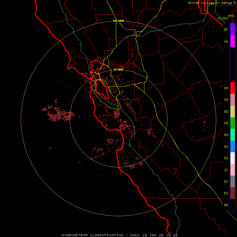Click the [CLAS] label
This screenshot has height=237, width=237.
[x=223, y=18]
